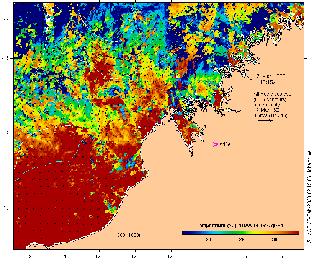
Task: Click the longitude axis label '126'
Action: 279,256
